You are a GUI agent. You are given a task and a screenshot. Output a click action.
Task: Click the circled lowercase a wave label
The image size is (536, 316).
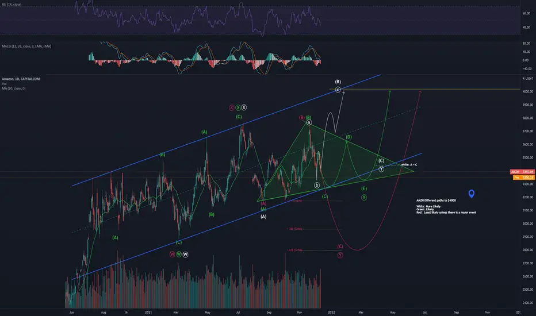click(x=309, y=122)
